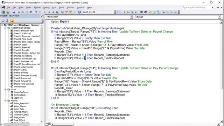Click the blue Help question mark icon
Screen dimensions: 224x126
pyautogui.click(x=79, y=12)
